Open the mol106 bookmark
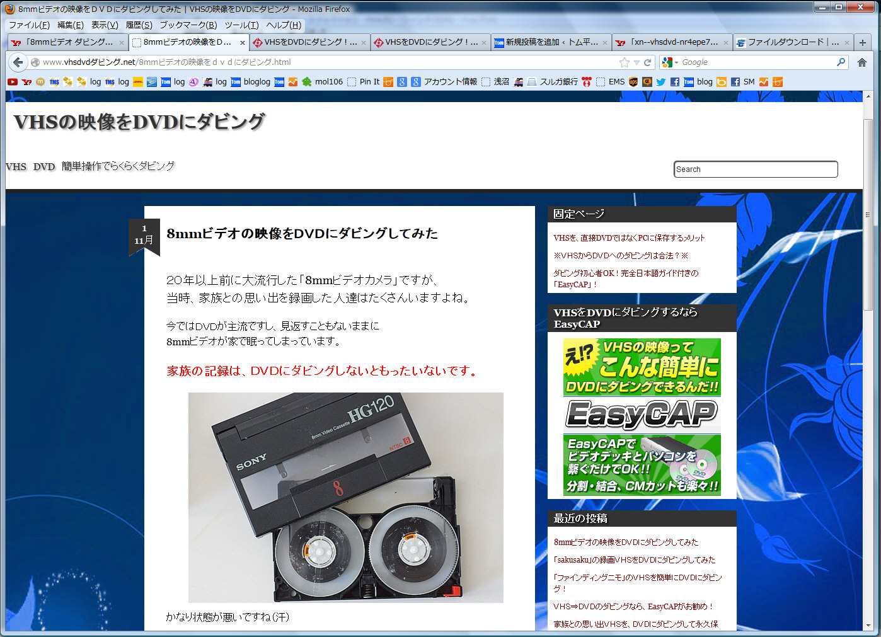This screenshot has width=881, height=637. pyautogui.click(x=323, y=82)
